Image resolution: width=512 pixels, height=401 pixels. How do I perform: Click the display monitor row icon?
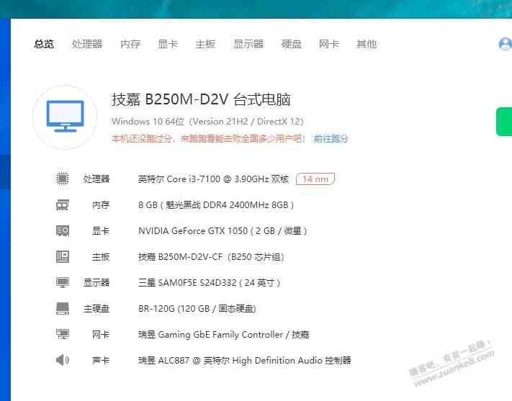63,282
